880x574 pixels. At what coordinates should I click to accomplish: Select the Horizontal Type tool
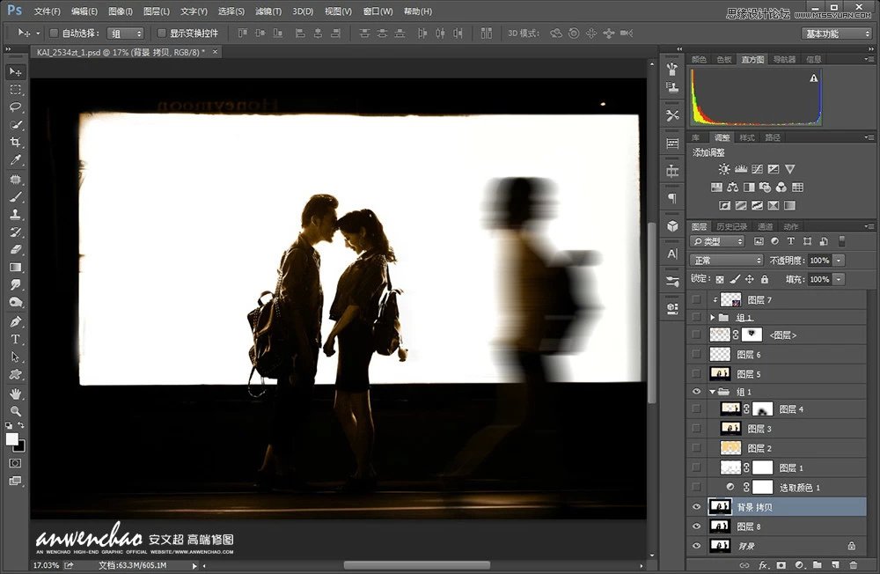point(16,339)
